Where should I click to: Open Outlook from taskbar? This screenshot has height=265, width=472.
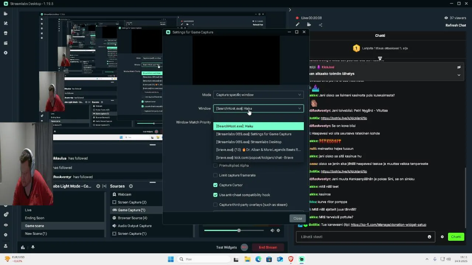[x=280, y=259]
